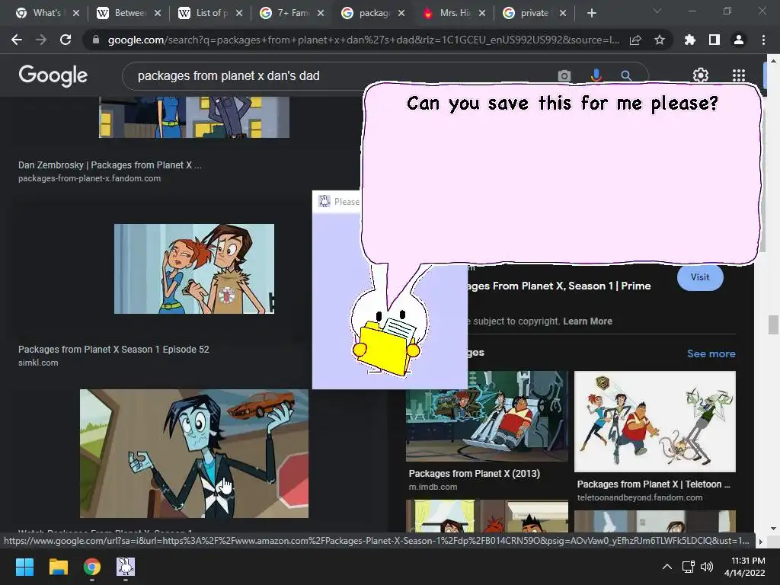Viewport: 780px width, 585px height.
Task: Open the Teletoon characters running image
Action: pos(654,421)
